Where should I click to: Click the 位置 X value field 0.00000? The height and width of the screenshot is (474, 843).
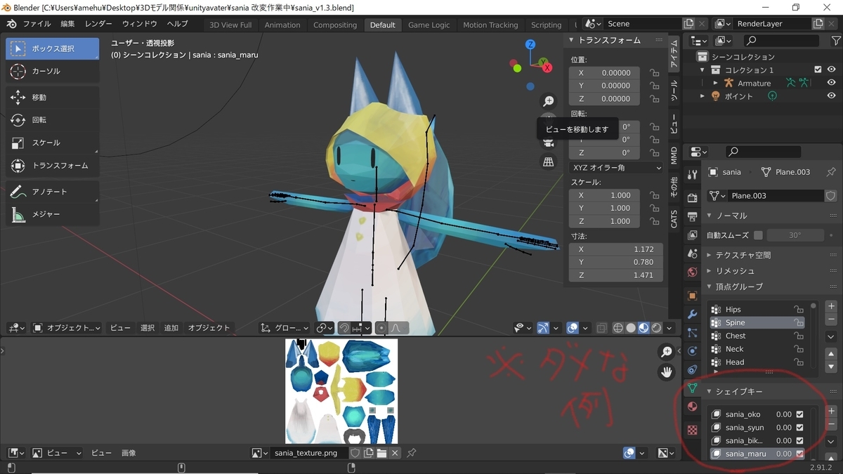(x=605, y=72)
